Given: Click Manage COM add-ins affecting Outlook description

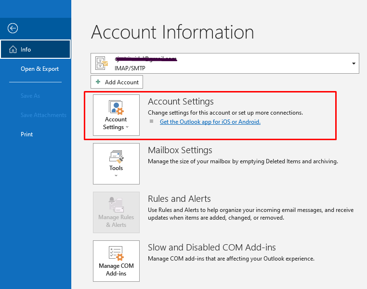Looking at the screenshot, I should tap(231, 259).
